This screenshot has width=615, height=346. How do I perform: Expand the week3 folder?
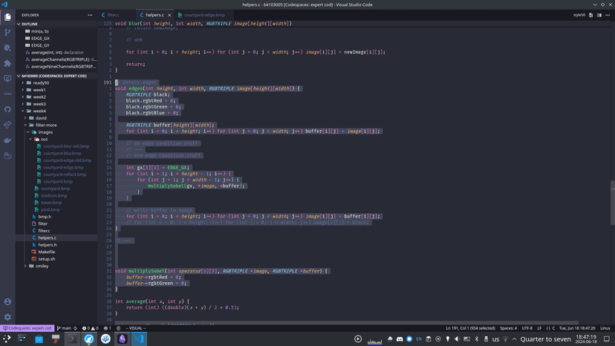point(39,104)
